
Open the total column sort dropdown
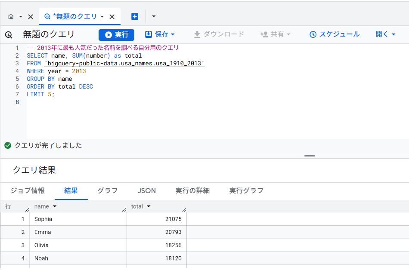tap(149, 206)
